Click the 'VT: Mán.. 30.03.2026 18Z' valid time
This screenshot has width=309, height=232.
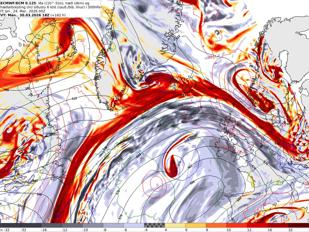click(x=25, y=15)
